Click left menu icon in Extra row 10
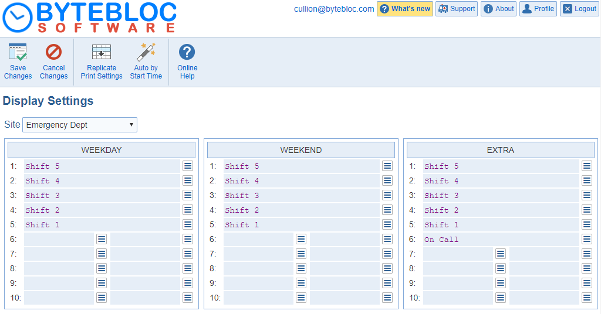Screen dimensions: 601x314 pos(501,298)
